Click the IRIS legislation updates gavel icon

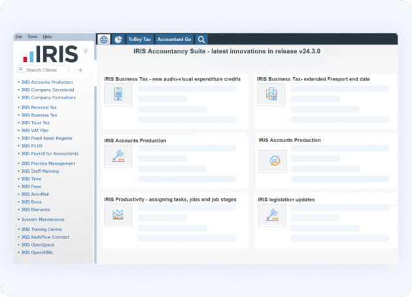(272, 215)
